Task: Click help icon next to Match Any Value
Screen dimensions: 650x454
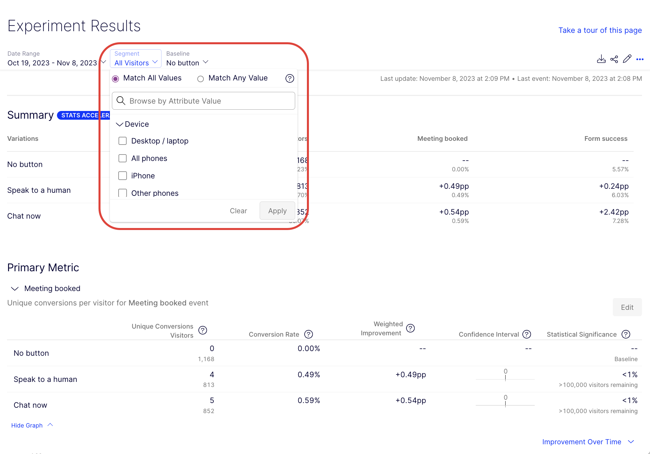Action: coord(289,78)
